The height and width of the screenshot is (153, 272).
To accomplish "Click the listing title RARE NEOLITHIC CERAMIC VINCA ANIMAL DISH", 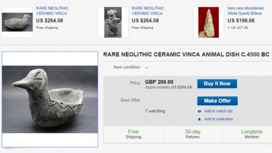I will (186, 54).
